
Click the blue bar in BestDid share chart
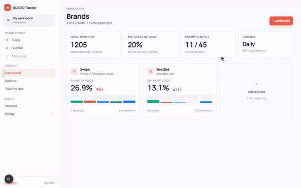point(206,102)
